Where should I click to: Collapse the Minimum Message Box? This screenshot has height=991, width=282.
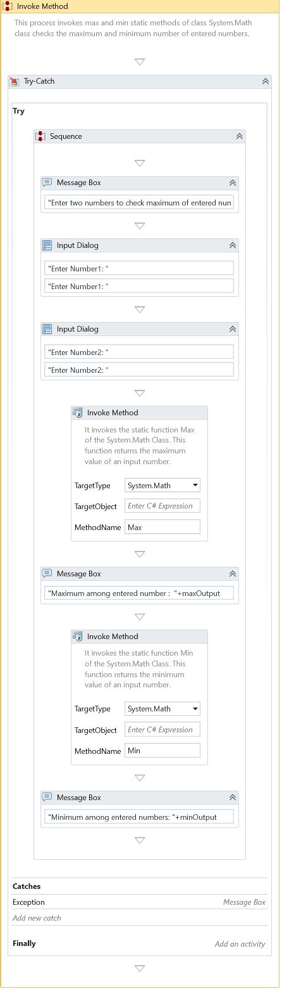tap(233, 798)
